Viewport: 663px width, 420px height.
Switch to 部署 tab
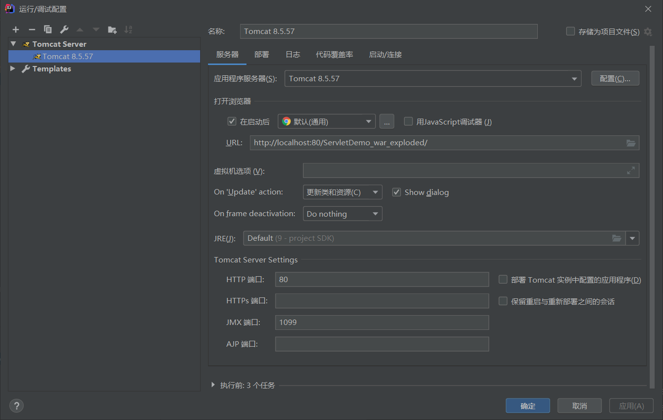[x=262, y=55]
